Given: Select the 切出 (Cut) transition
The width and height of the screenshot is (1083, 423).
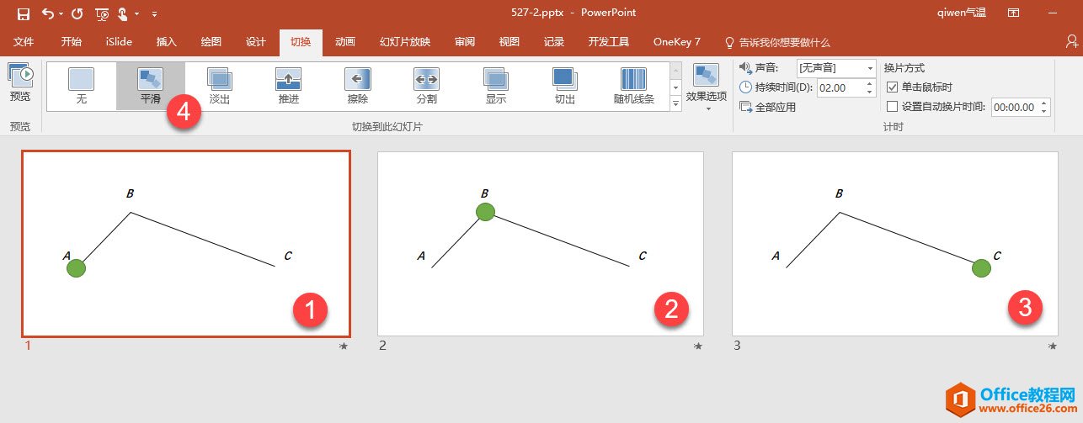Looking at the screenshot, I should point(564,87).
